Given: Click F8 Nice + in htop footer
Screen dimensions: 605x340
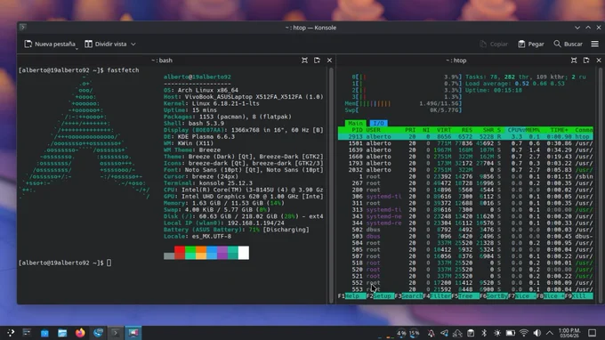Looking at the screenshot, I should (550, 296).
